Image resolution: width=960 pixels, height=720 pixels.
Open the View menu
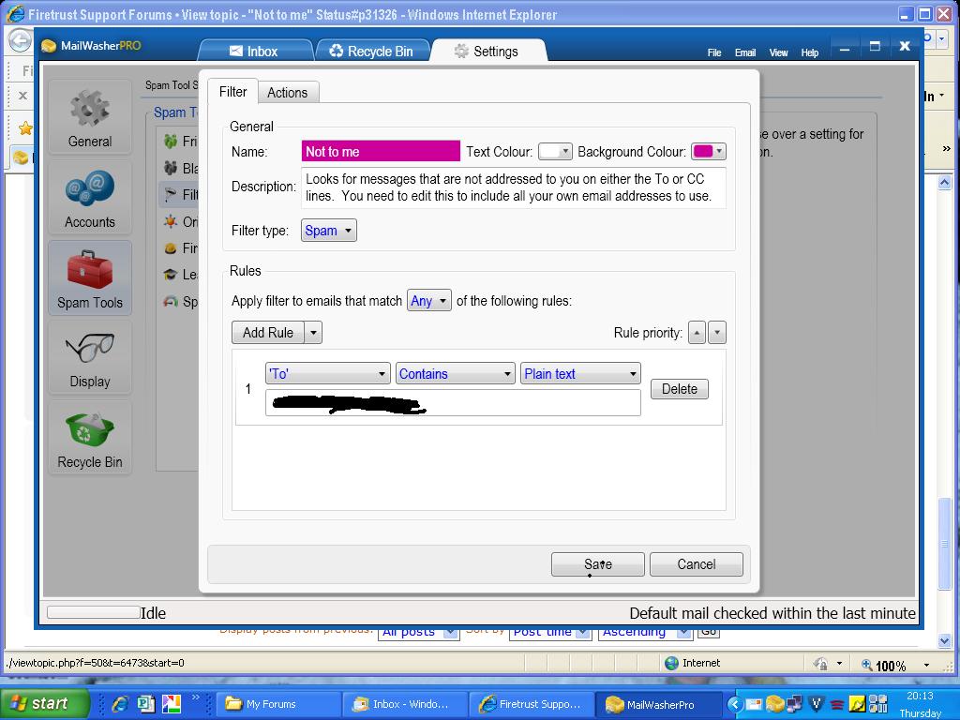778,52
